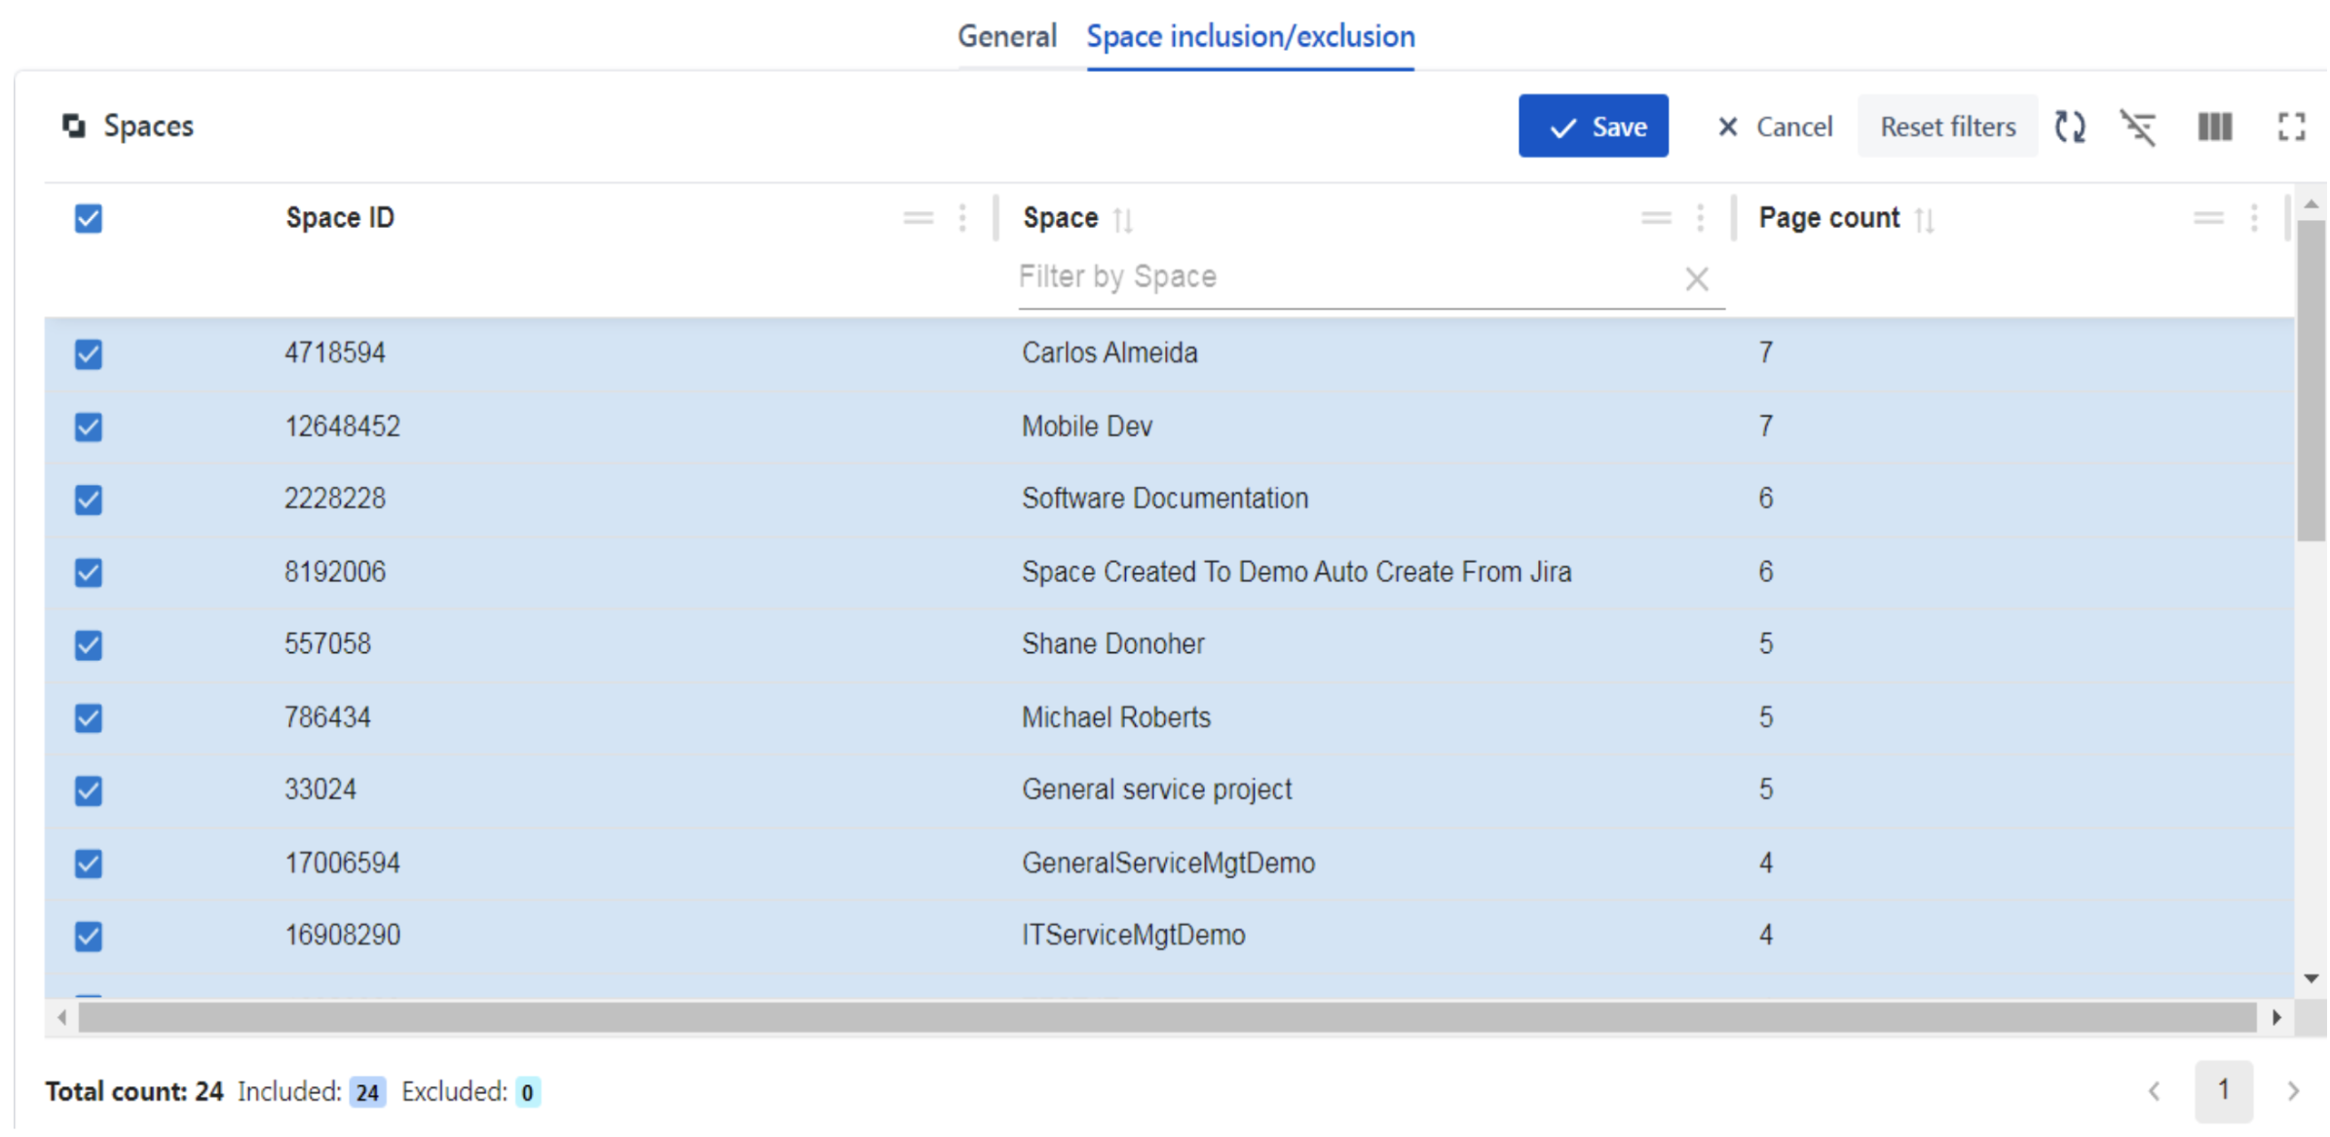Screen dimensions: 2330x1137
Task: Click the horizontal scrollbar thumb
Action: point(1167,1017)
